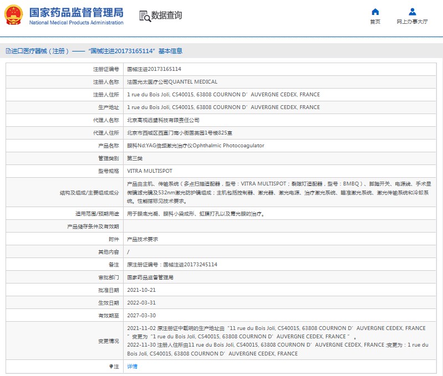The width and height of the screenshot is (443, 376).
Task: Click the 结构及组成 description paragraph
Action: pos(279,192)
